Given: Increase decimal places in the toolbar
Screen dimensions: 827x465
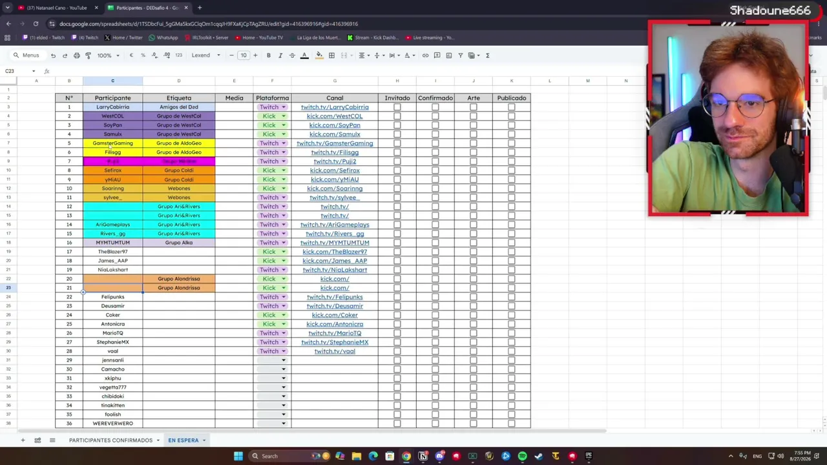Looking at the screenshot, I should click(x=166, y=56).
